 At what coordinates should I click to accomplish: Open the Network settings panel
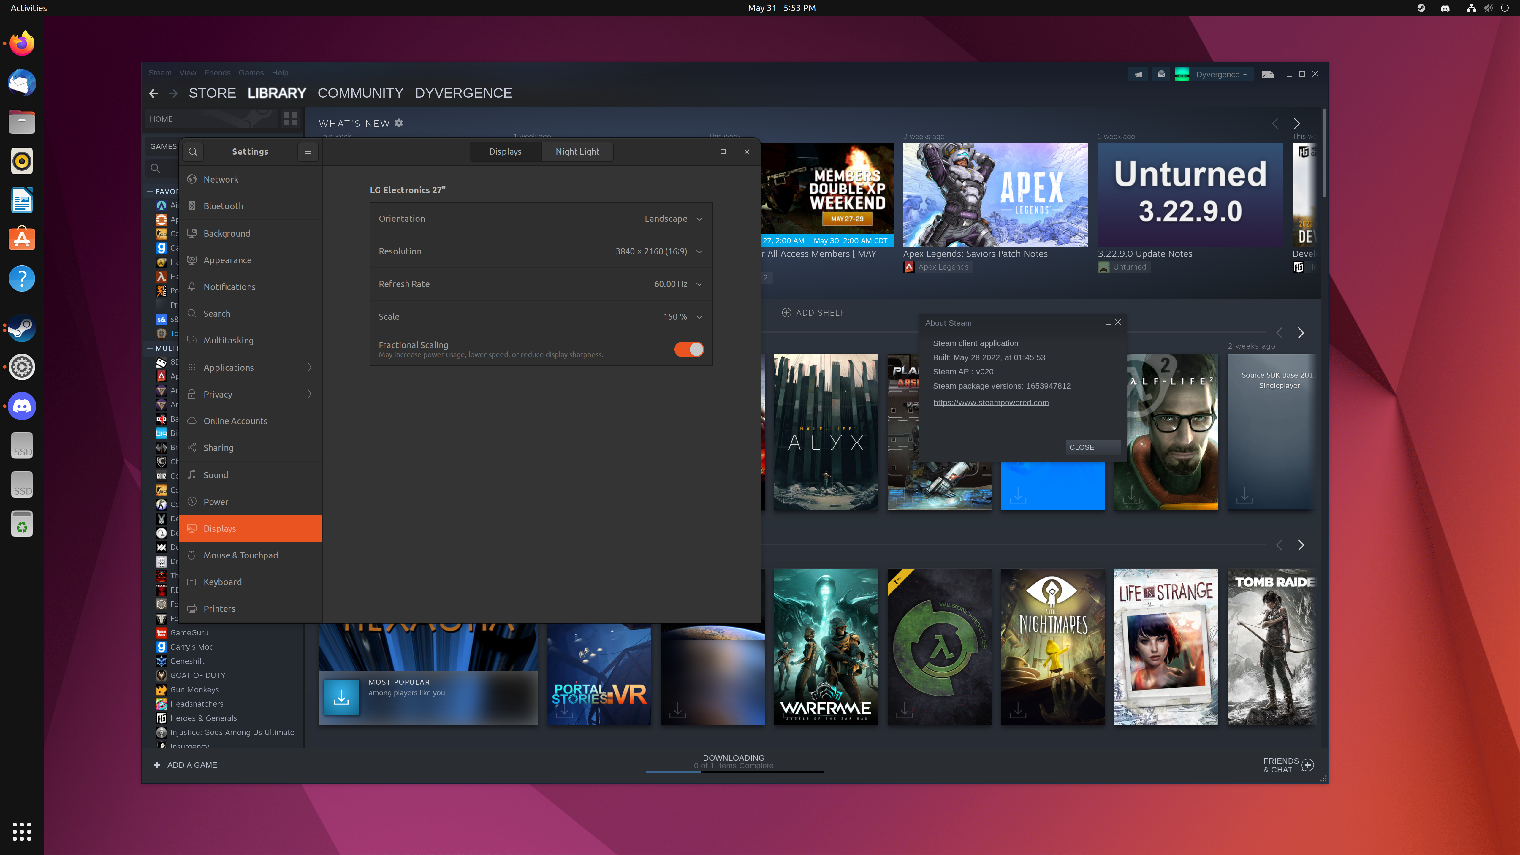[x=251, y=179]
